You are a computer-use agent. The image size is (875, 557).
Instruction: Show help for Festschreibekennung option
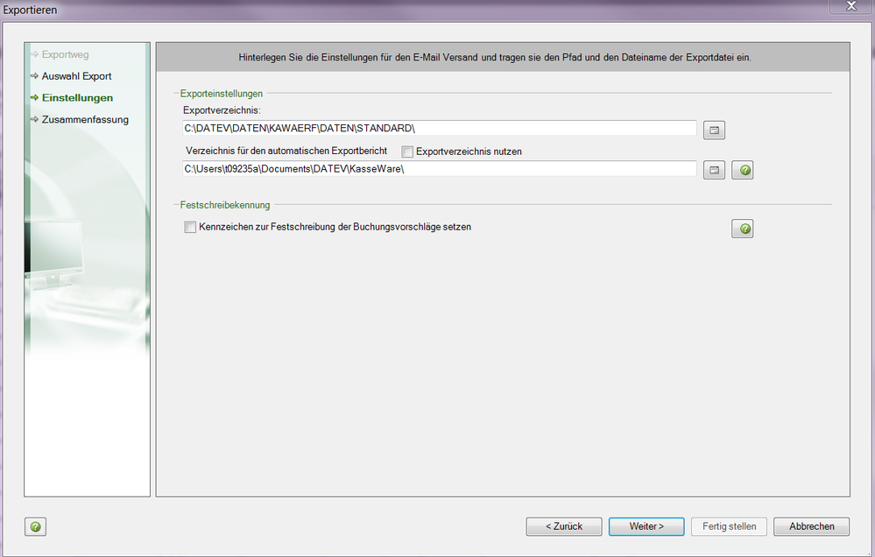743,229
